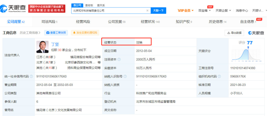Click the 国家中小企业发展子基金旗下 red banner

point(47,8)
